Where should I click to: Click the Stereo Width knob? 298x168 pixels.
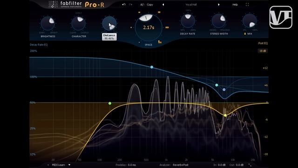[219, 21]
